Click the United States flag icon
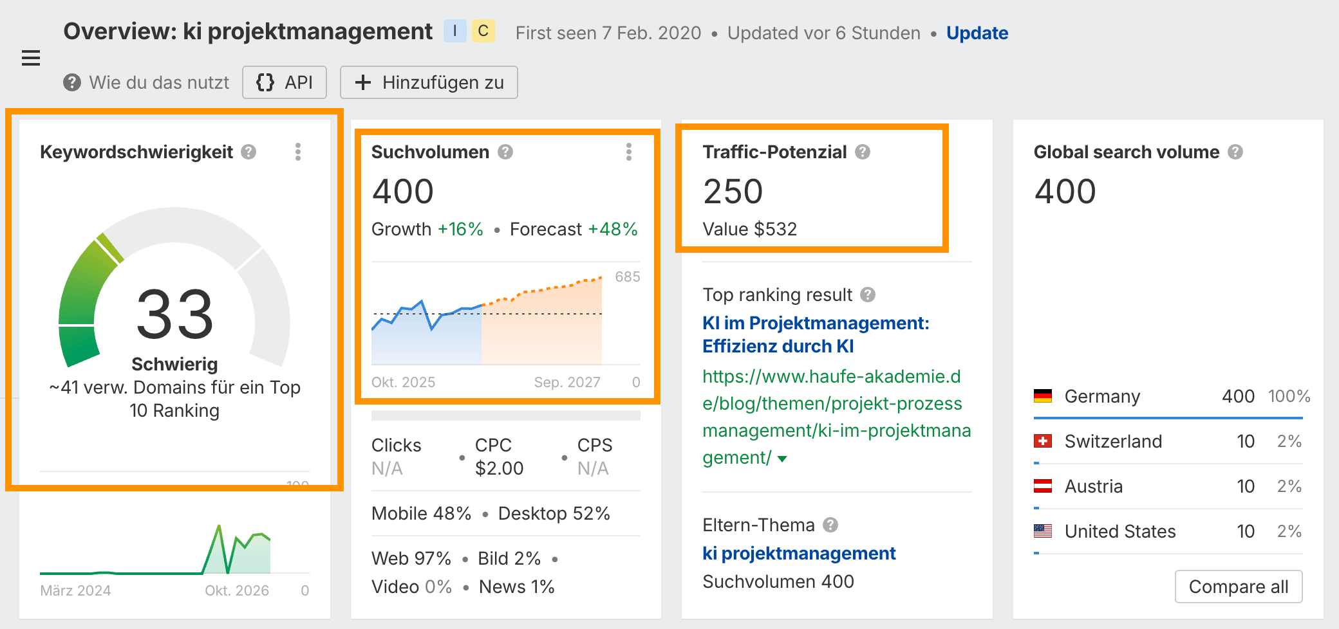Screen dimensions: 1339x629 point(1043,531)
